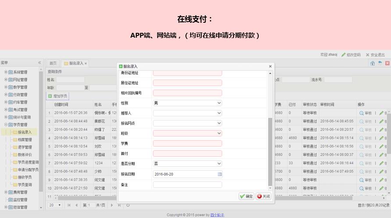Close the 报名录入 dialog with X
The width and height of the screenshot is (391, 218).
click(270, 66)
